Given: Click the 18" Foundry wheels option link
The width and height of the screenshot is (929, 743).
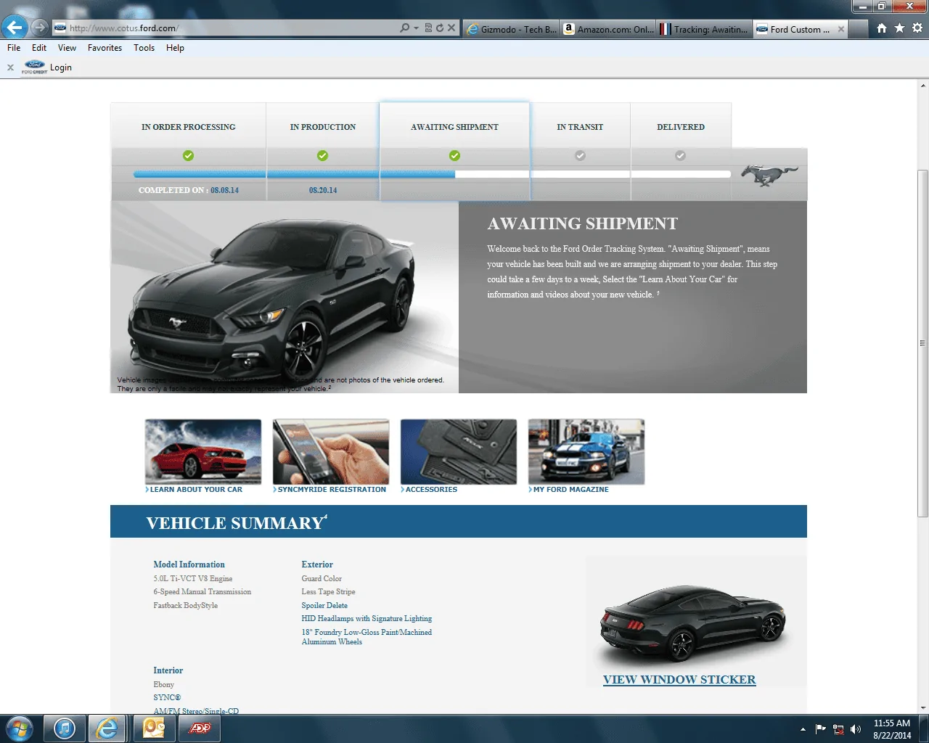Looking at the screenshot, I should [367, 637].
